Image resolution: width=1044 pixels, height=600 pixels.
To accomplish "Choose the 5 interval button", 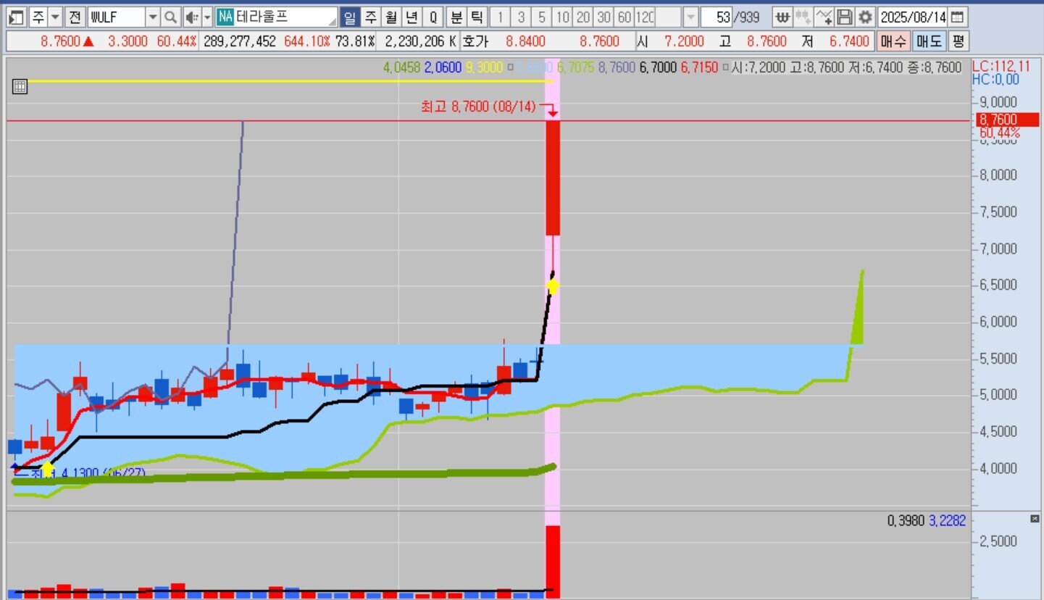I will coord(542,17).
